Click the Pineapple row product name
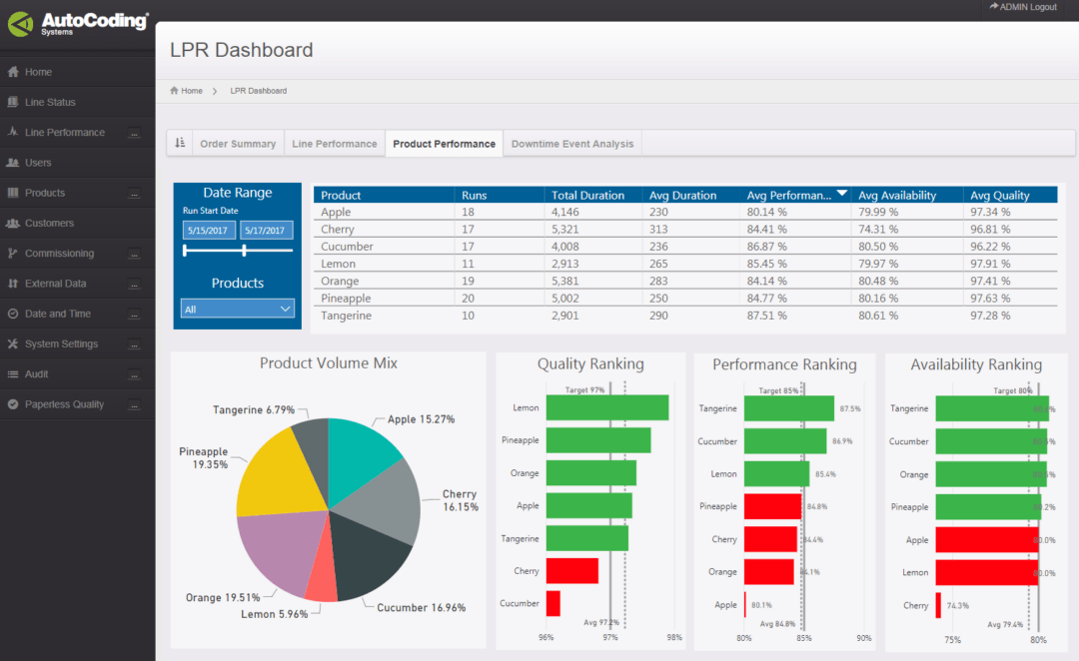 point(346,298)
